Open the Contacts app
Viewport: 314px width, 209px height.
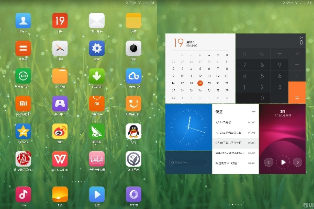pyautogui.click(x=23, y=21)
